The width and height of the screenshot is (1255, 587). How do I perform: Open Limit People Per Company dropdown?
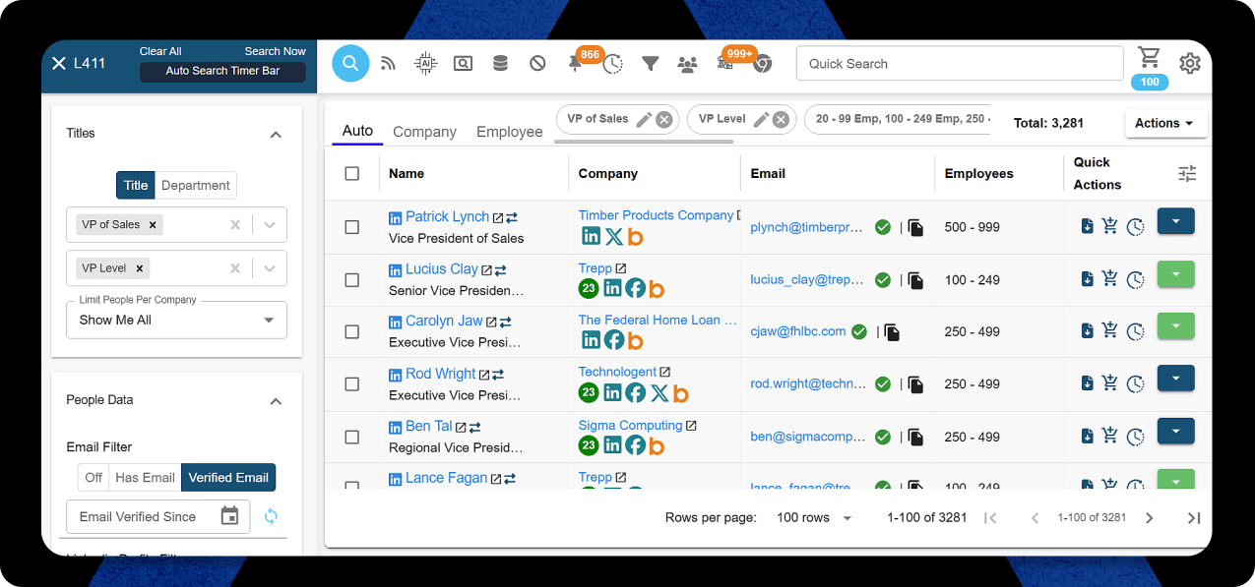[176, 320]
